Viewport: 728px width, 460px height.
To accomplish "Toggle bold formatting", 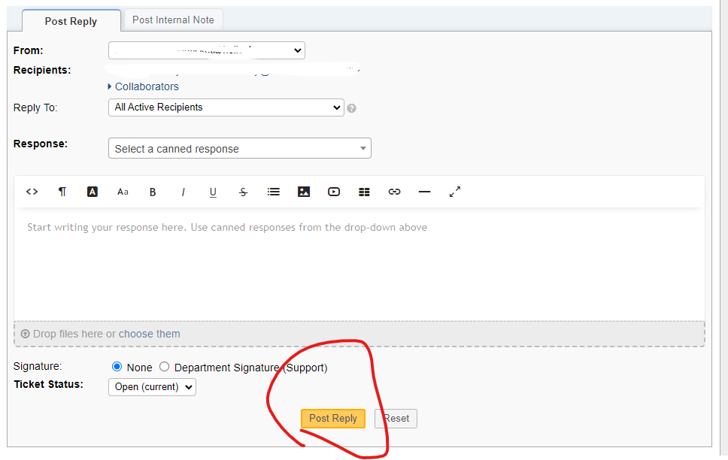I will click(153, 192).
